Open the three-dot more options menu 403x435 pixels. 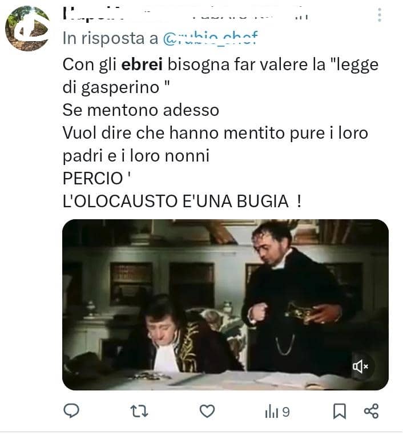pyautogui.click(x=380, y=15)
